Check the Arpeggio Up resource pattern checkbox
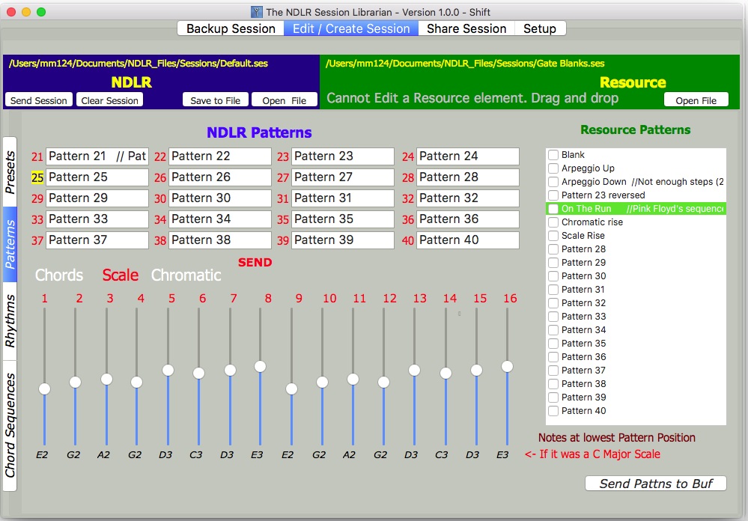The width and height of the screenshot is (748, 521). 553,168
